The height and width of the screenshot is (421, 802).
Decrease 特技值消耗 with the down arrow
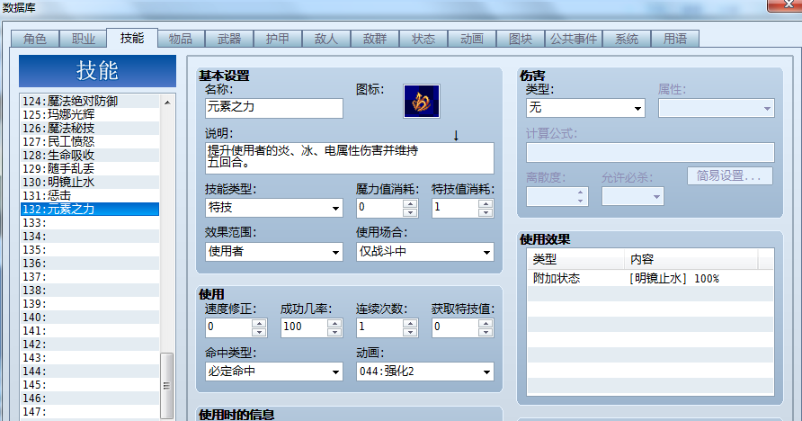click(486, 212)
